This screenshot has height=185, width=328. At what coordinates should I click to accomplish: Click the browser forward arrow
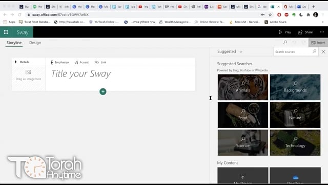tap(12, 15)
